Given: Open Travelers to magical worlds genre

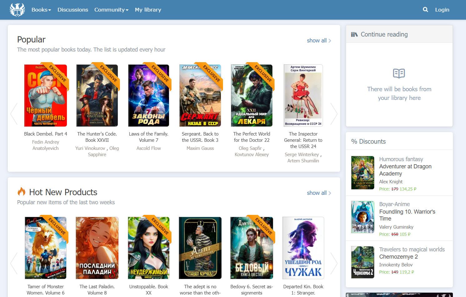Looking at the screenshot, I should (x=412, y=250).
